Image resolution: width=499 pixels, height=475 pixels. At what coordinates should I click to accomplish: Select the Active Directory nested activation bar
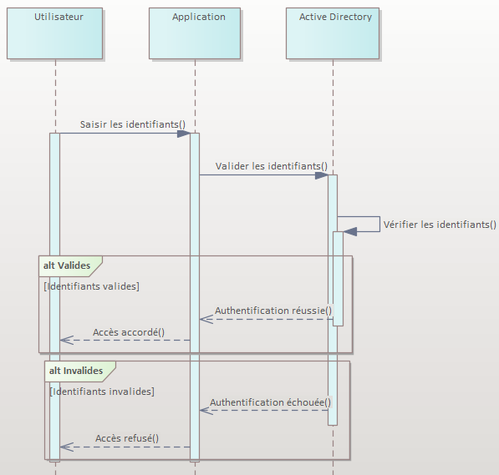(x=338, y=279)
